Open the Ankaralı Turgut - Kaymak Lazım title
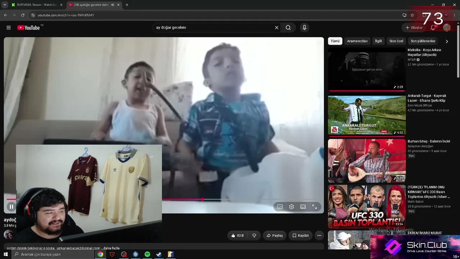The width and height of the screenshot is (460, 259). tap(427, 98)
